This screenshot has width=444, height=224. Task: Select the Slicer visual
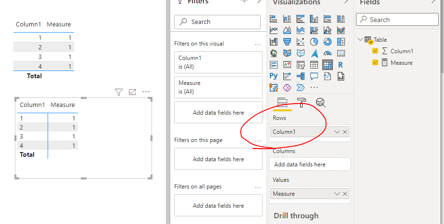tap(301, 65)
